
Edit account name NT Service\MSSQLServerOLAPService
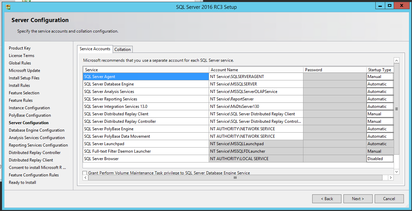pos(256,92)
